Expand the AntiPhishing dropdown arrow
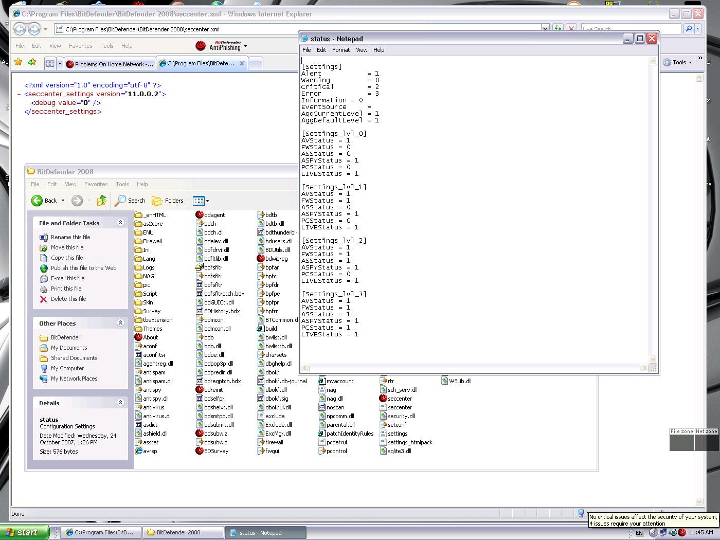720x540 pixels. click(245, 46)
